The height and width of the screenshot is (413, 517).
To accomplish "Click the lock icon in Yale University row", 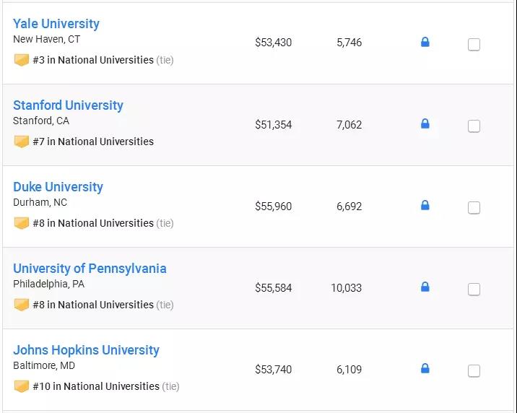I will 425,42.
